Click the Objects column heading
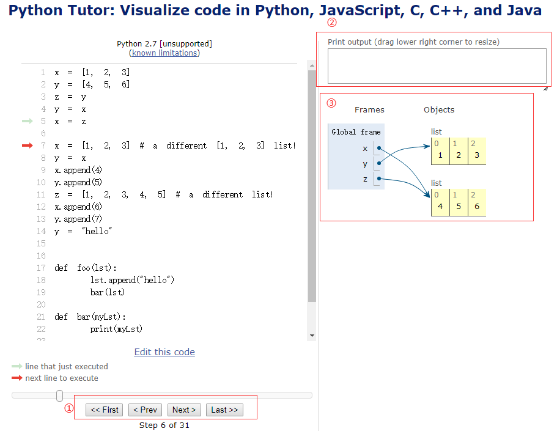 click(439, 110)
